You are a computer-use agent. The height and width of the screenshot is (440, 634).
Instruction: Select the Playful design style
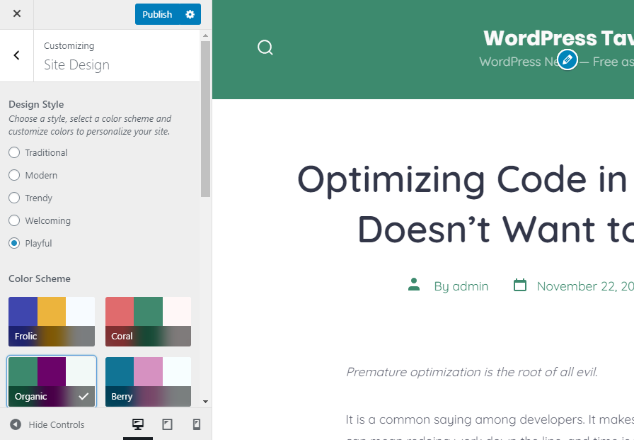(x=14, y=243)
